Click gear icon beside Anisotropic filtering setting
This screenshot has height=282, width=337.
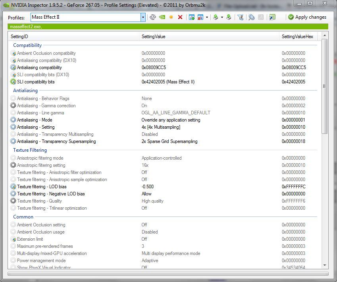(13, 165)
